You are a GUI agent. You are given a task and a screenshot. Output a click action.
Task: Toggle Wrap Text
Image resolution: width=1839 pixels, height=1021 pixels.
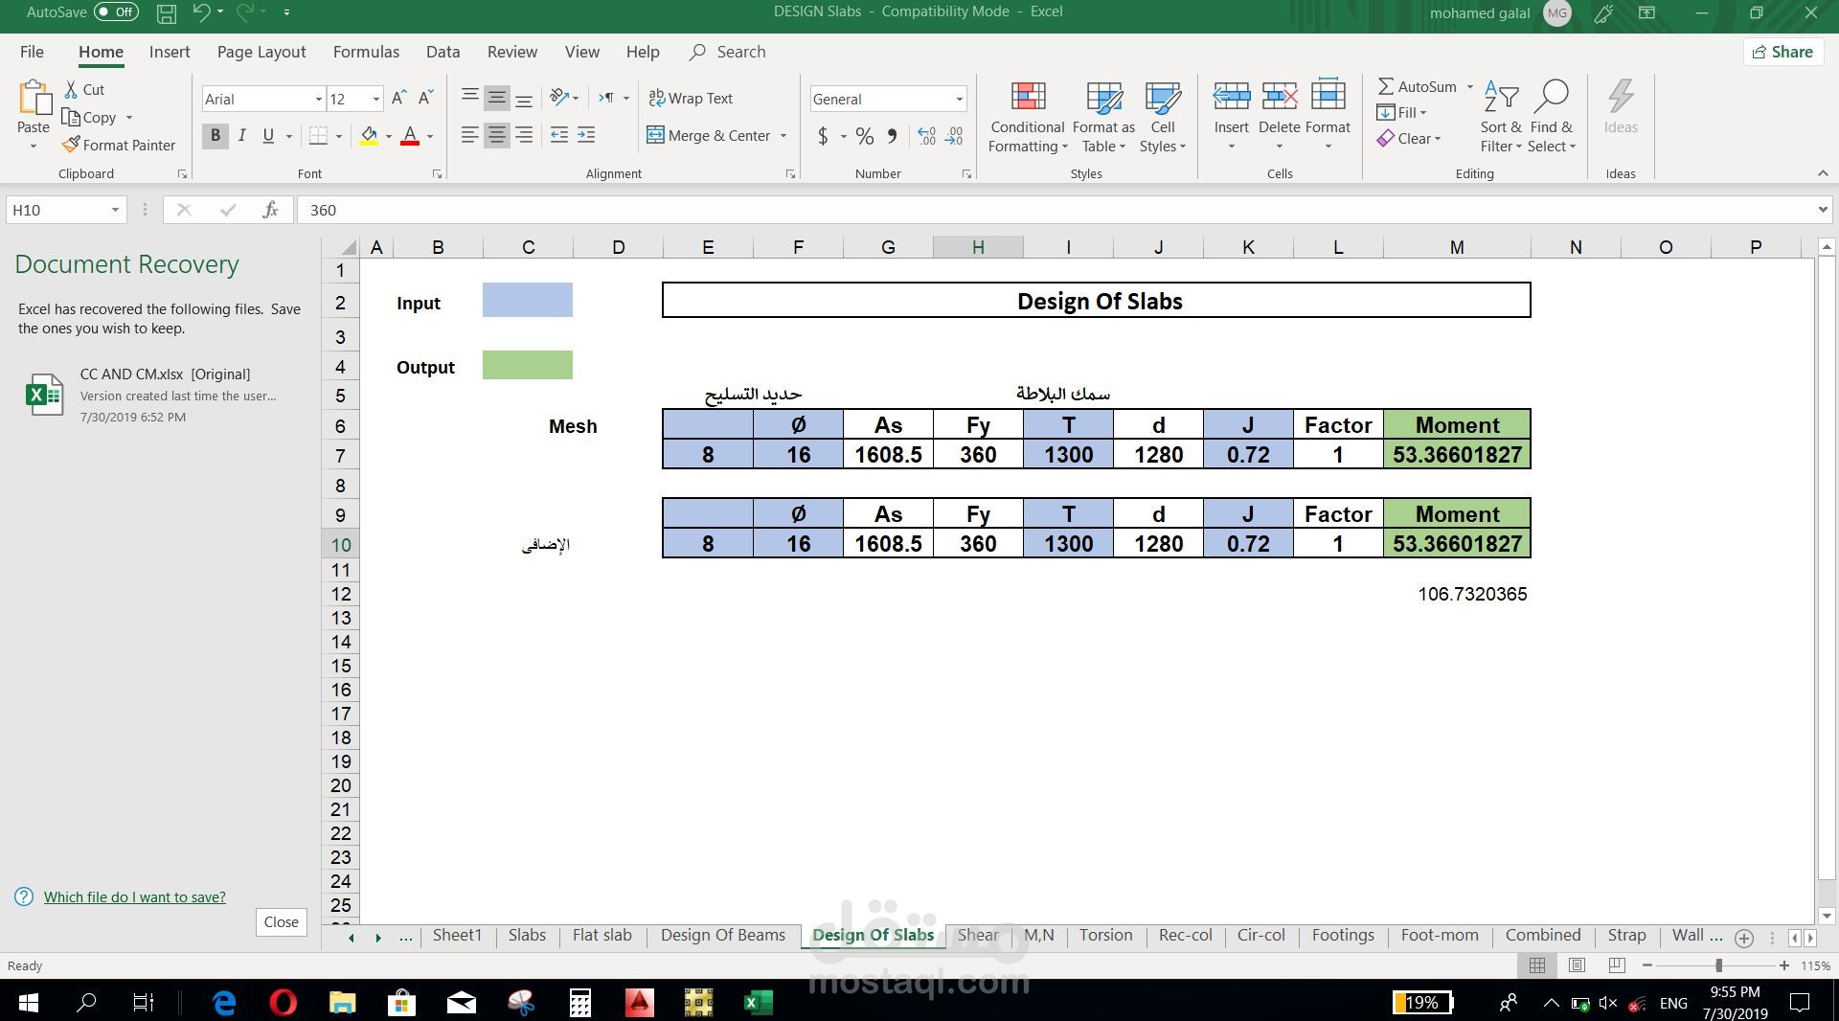(691, 98)
